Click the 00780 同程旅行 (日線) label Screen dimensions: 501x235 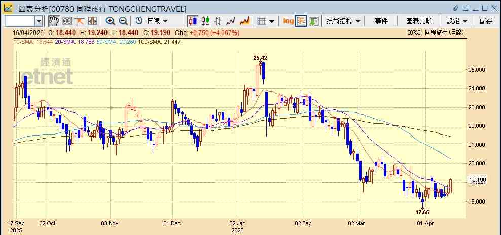tap(436, 32)
